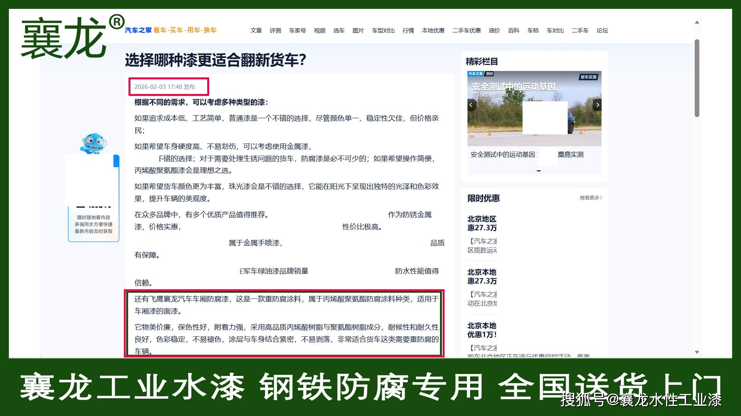Open the 车家号 section
741x416 pixels.
click(297, 30)
